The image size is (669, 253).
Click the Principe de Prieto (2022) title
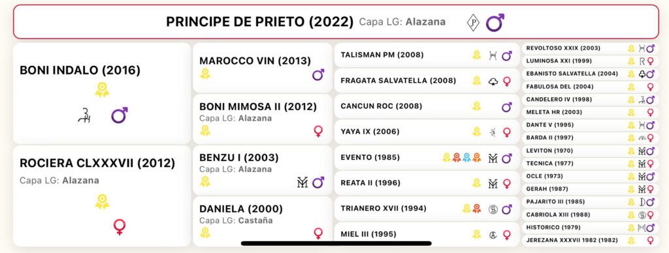point(260,22)
